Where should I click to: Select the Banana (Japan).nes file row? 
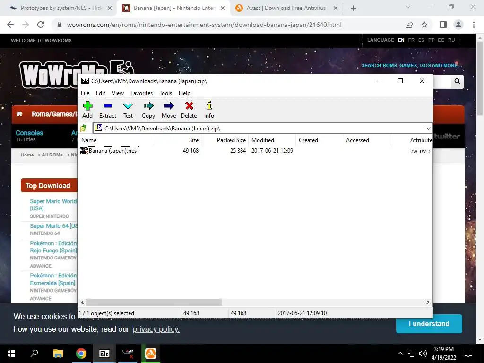[x=255, y=151]
